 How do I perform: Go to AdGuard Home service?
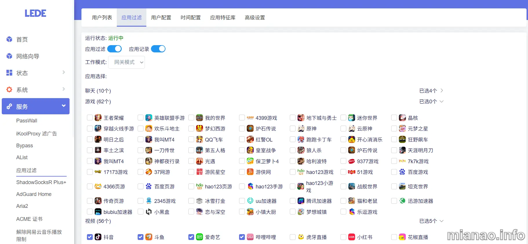34,194
